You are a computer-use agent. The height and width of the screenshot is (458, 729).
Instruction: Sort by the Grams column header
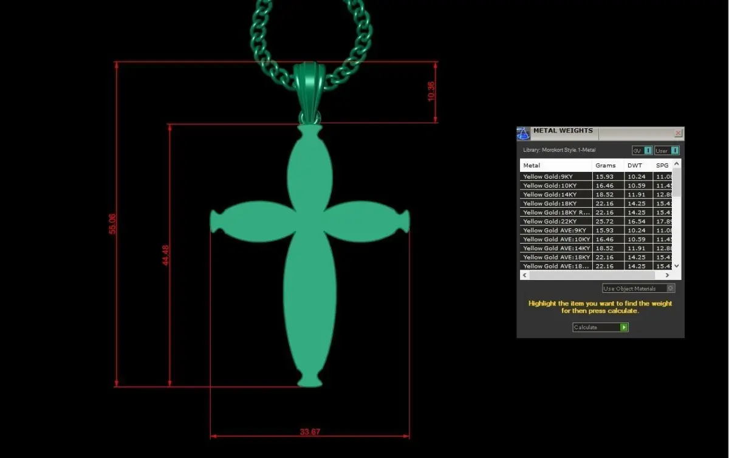pos(608,165)
